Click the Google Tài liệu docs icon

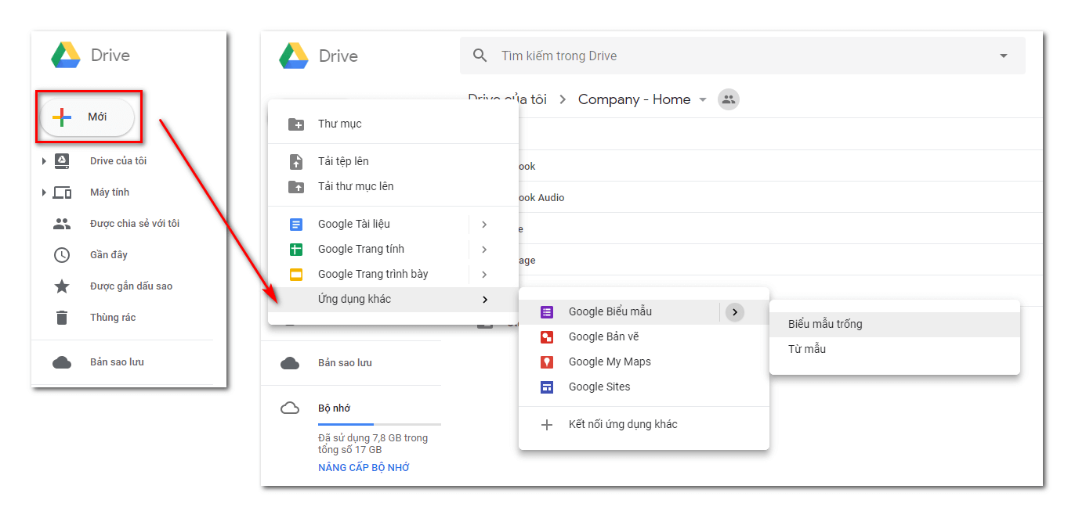[x=296, y=224]
